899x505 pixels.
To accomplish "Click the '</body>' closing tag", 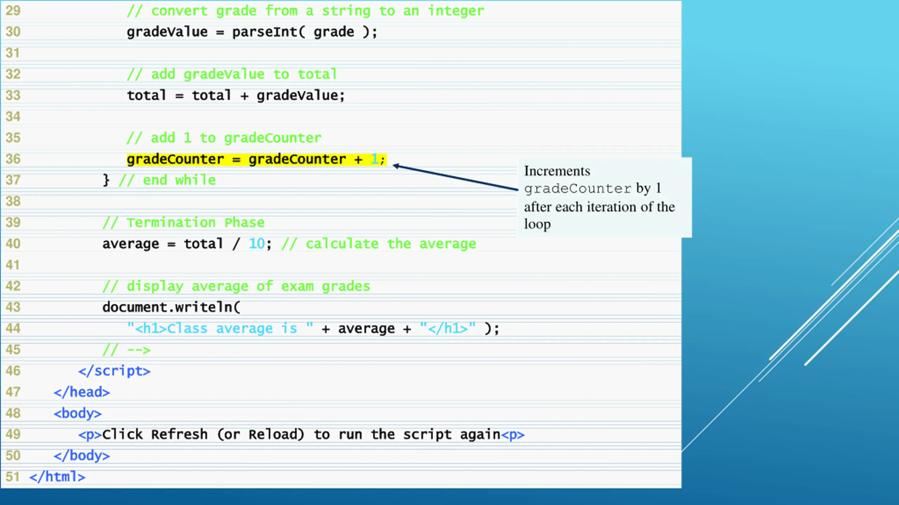I will click(x=81, y=456).
